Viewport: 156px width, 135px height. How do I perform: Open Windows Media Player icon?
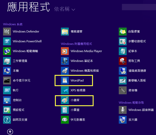[x=65, y=51]
